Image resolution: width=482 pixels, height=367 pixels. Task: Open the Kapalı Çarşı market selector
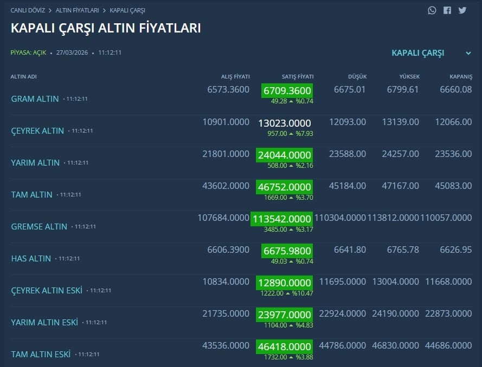coord(418,53)
